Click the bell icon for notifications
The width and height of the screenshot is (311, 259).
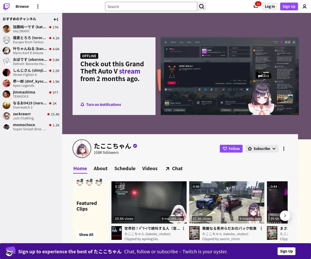tap(82, 105)
